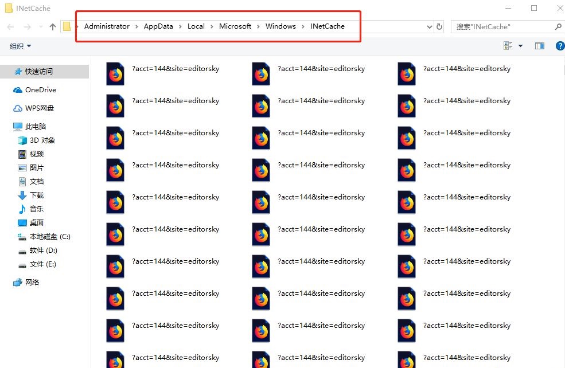Click the folder icon in the address bar
Viewport: 565px width, 368px height.
tap(67, 26)
